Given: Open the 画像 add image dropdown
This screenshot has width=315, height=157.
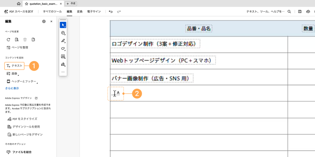Looking at the screenshot, I should (x=13, y=74).
